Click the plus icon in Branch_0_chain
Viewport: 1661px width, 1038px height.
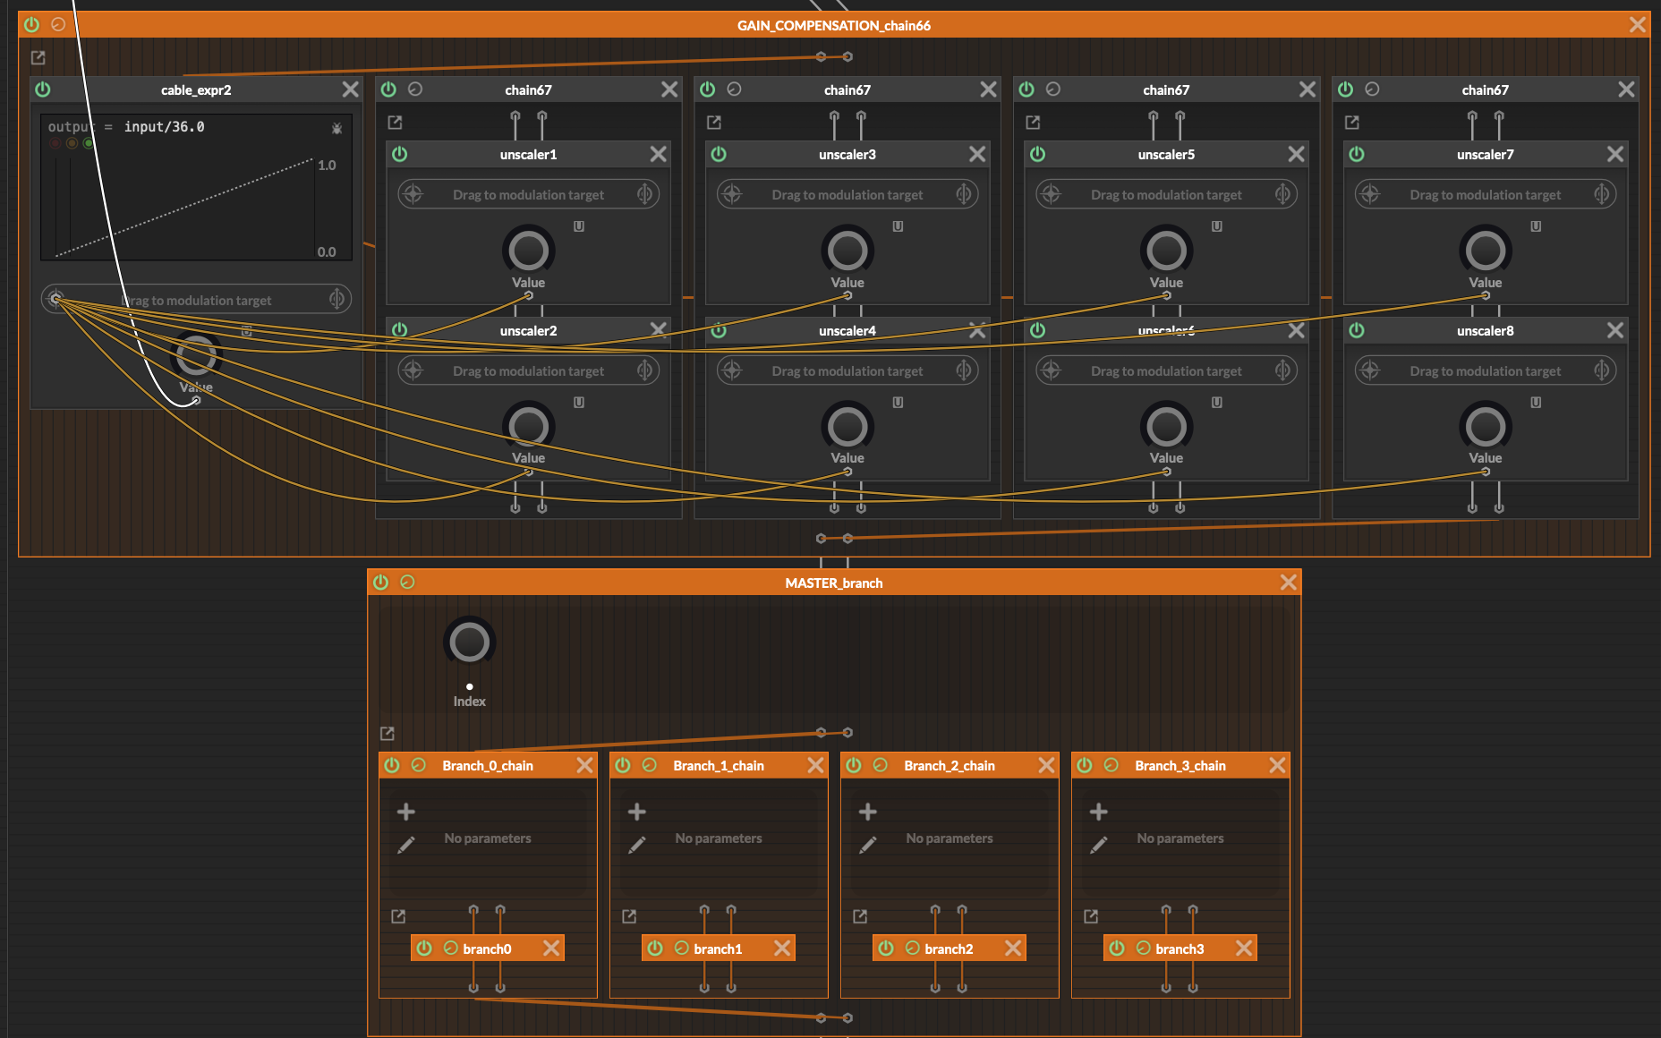(x=405, y=812)
